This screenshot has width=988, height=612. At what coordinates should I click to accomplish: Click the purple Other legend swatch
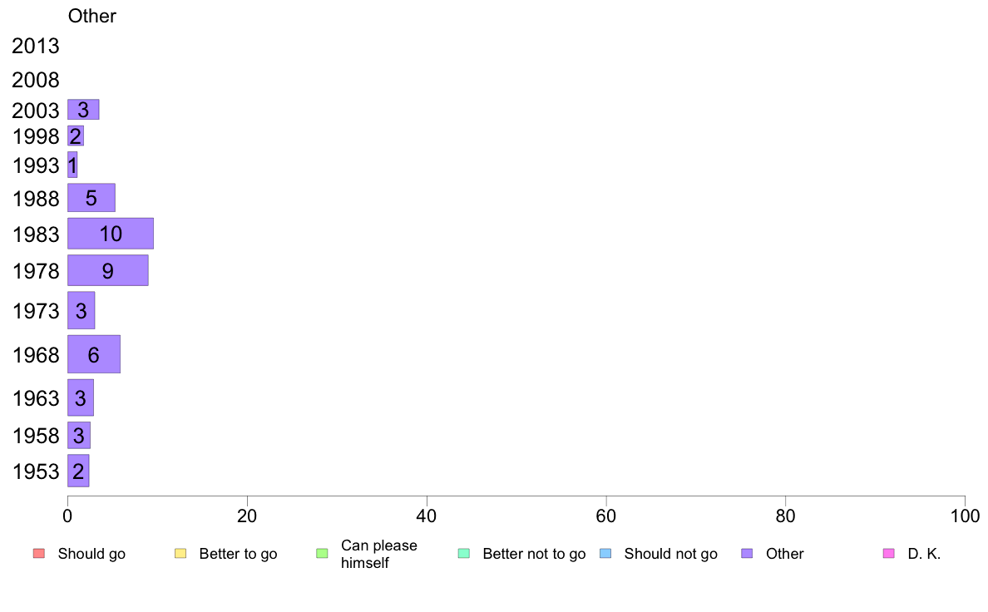(748, 554)
